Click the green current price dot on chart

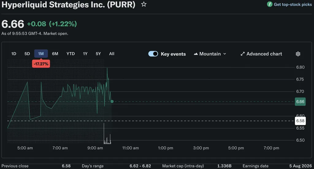pyautogui.click(x=112, y=101)
